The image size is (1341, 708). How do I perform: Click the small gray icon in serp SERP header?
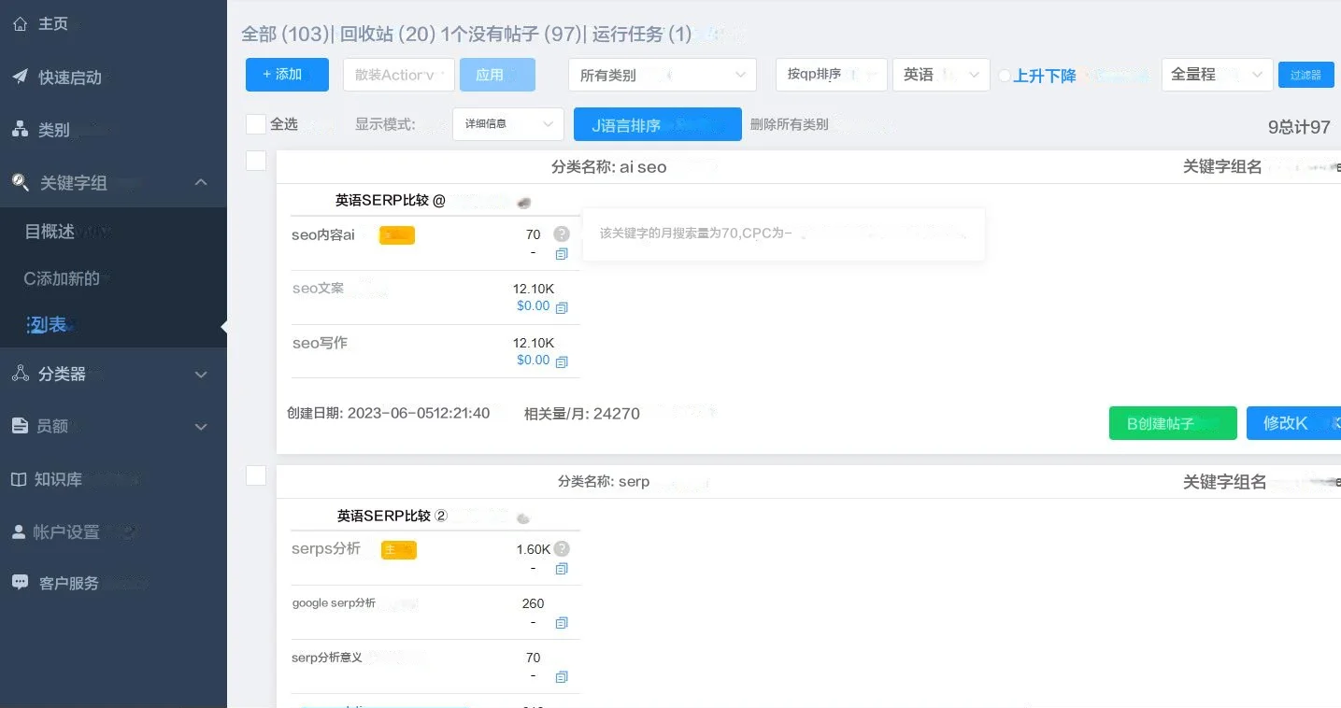tap(523, 518)
